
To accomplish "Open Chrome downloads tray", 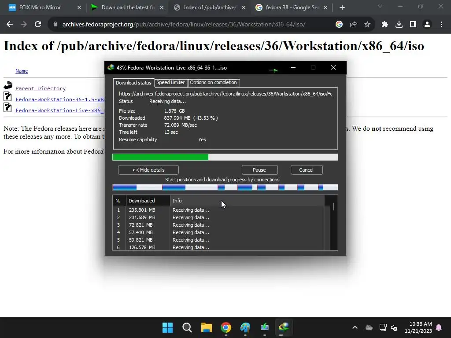I will 399,25.
